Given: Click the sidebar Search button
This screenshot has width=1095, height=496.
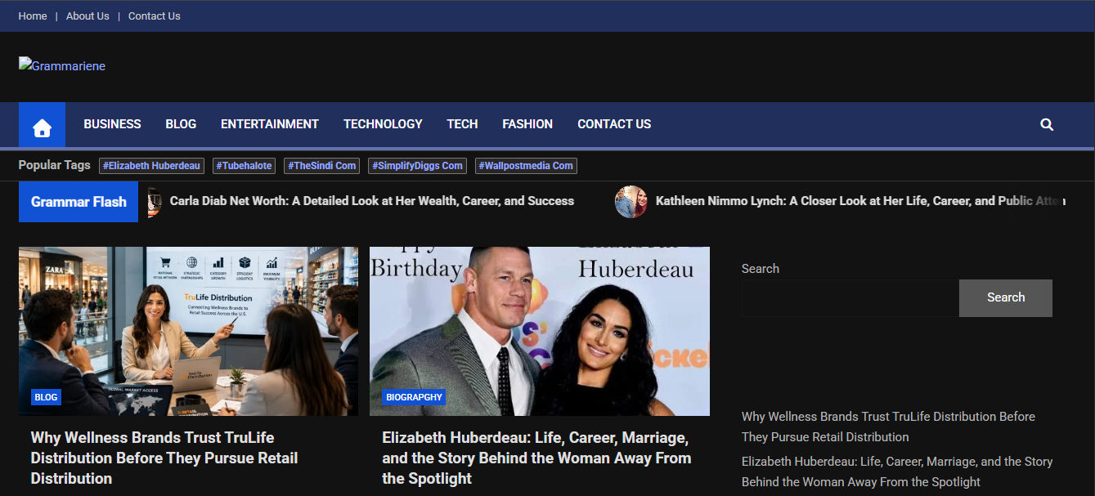Looking at the screenshot, I should 1006,298.
